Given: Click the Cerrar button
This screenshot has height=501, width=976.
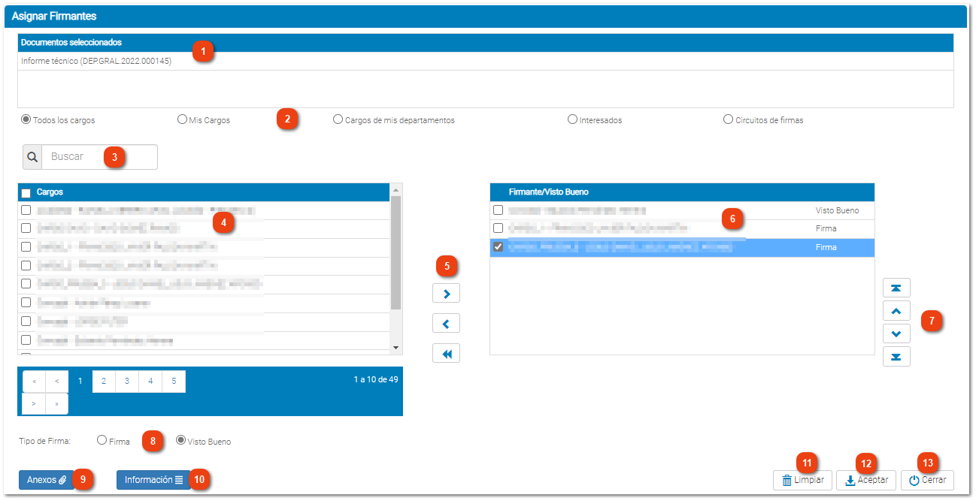Looking at the screenshot, I should click(927, 480).
